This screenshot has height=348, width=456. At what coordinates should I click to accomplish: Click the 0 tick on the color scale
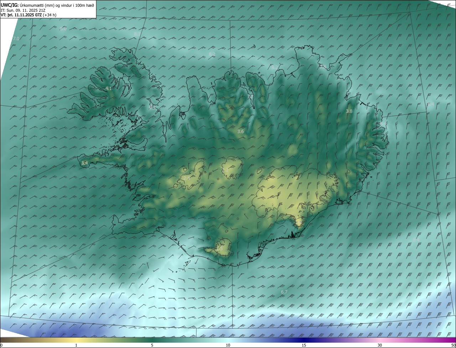[1, 346]
